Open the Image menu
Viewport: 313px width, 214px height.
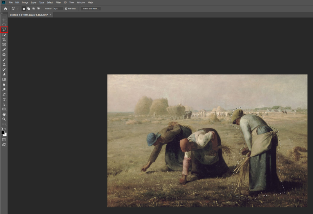click(25, 3)
